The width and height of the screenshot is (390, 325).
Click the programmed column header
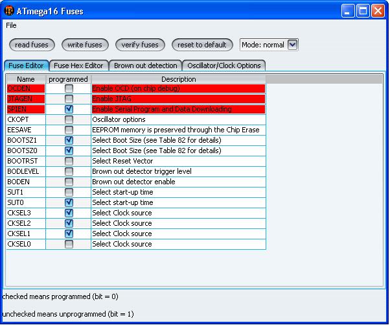tap(69, 79)
